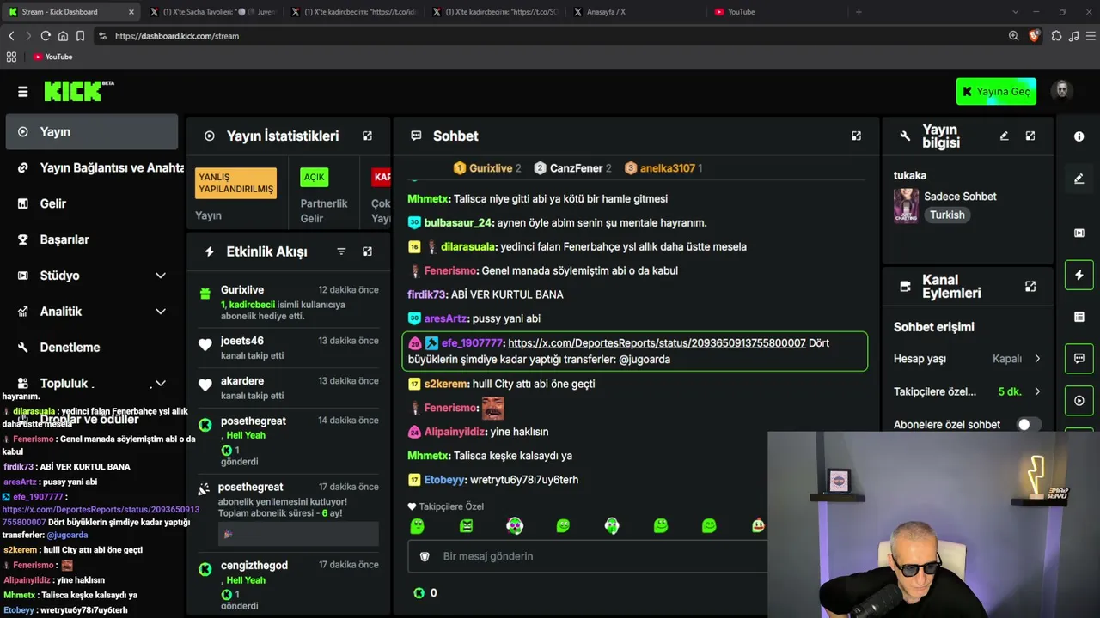1100x618 pixels.
Task: Open Takipçilere özel setting chevron
Action: 1037,391
